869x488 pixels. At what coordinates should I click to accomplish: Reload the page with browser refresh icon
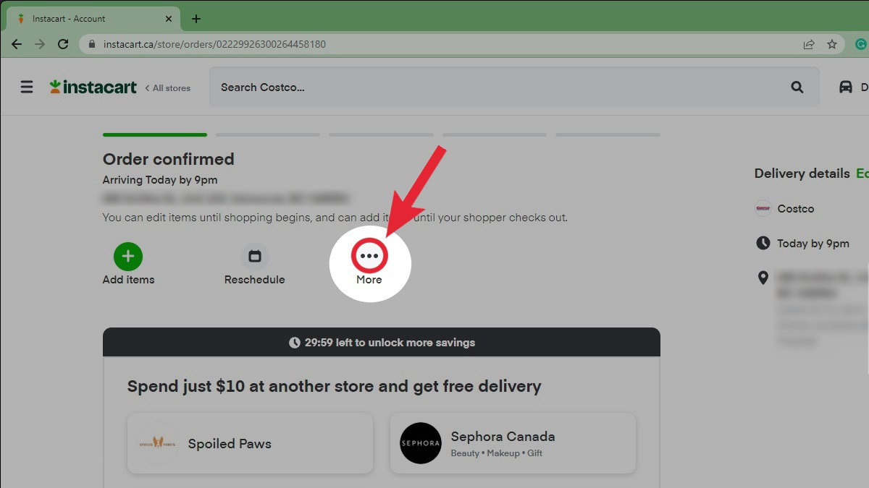[x=63, y=44]
